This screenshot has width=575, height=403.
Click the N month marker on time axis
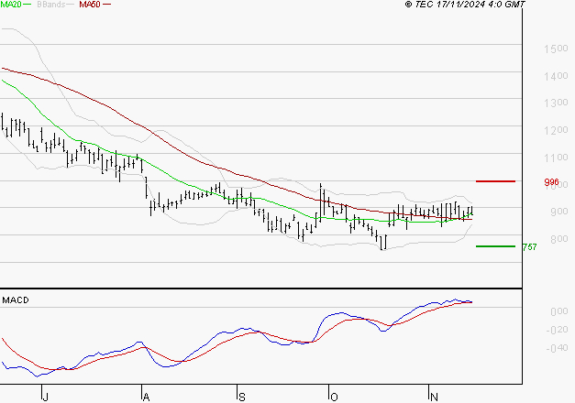(x=434, y=397)
